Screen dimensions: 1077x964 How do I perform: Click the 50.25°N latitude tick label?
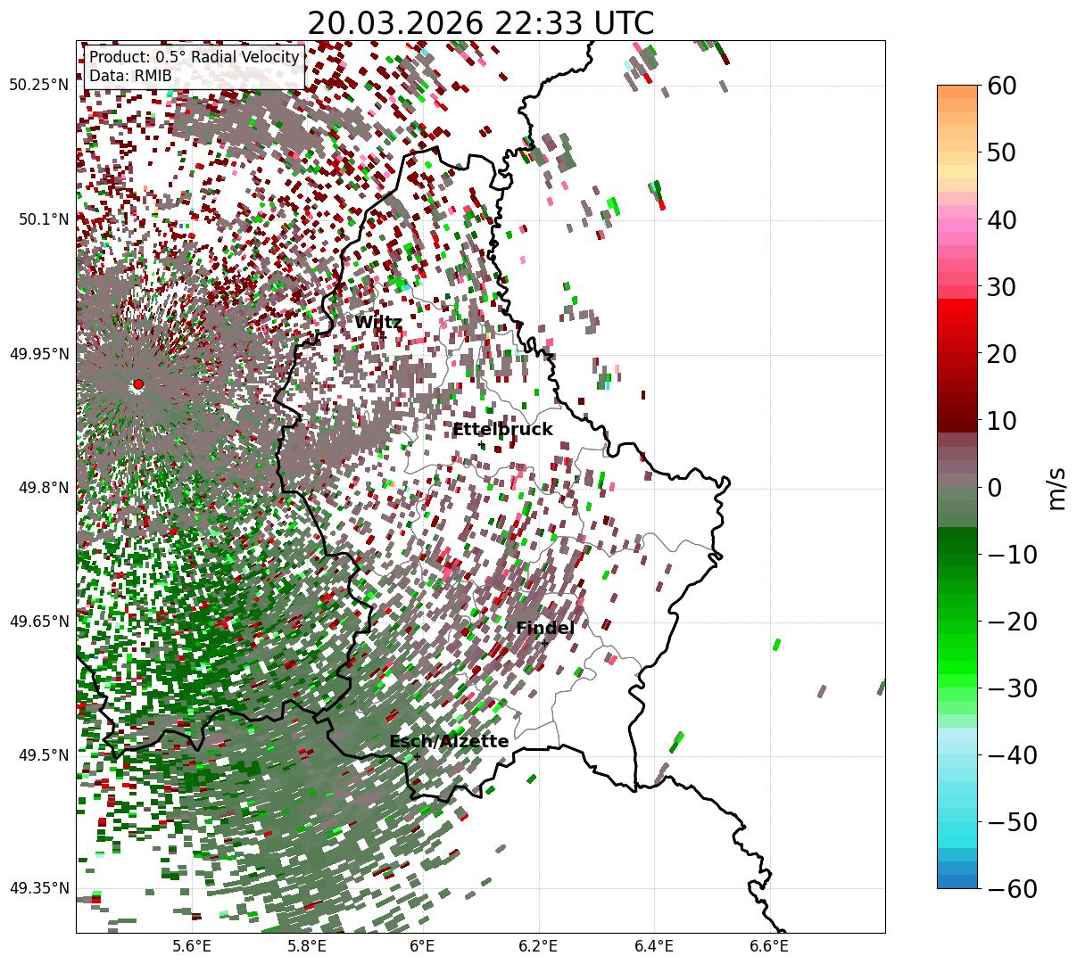(38, 85)
